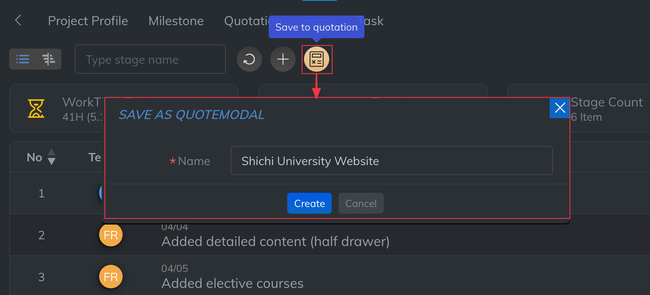Screen dimensions: 650x295
Task: Open the Project Profile tab
Action: 88,21
